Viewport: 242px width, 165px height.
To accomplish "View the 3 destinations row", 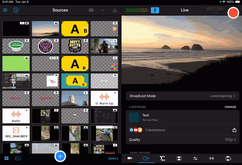I will (x=183, y=130).
